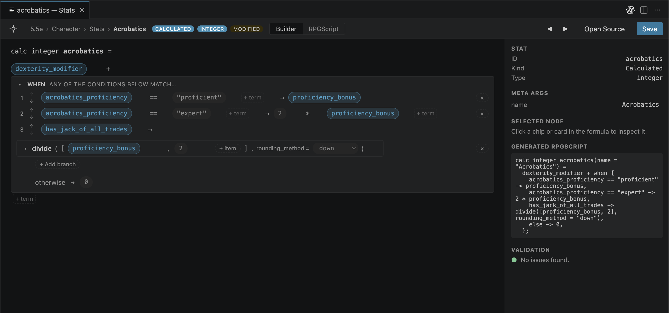Remove the "expert" branch with its x
Image resolution: width=669 pixels, height=313 pixels.
pyautogui.click(x=482, y=114)
